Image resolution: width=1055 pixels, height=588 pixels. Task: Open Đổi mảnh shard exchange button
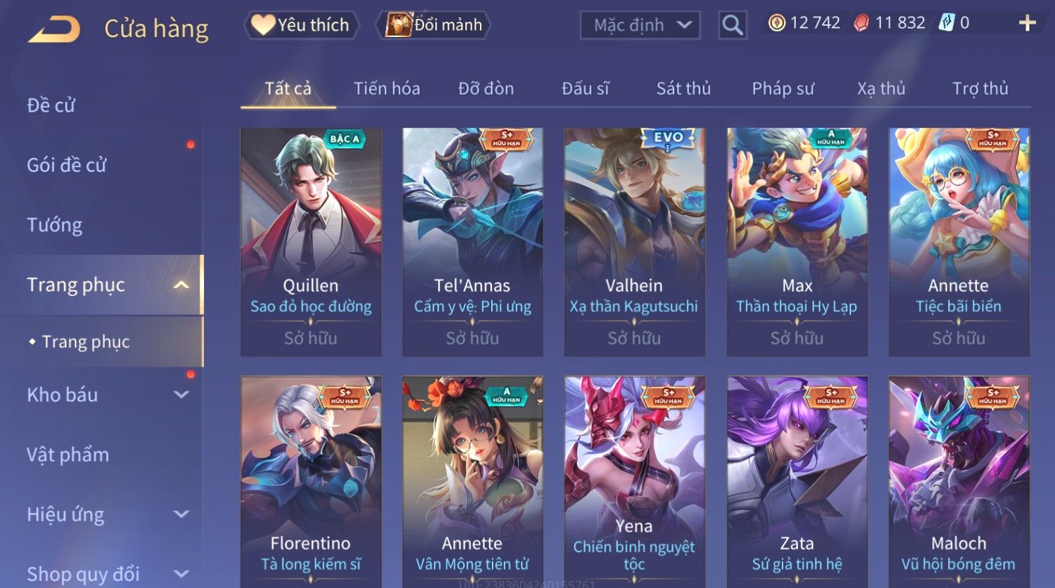coord(433,25)
